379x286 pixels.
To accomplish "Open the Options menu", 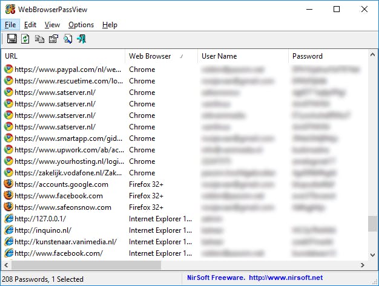I will coord(81,25).
